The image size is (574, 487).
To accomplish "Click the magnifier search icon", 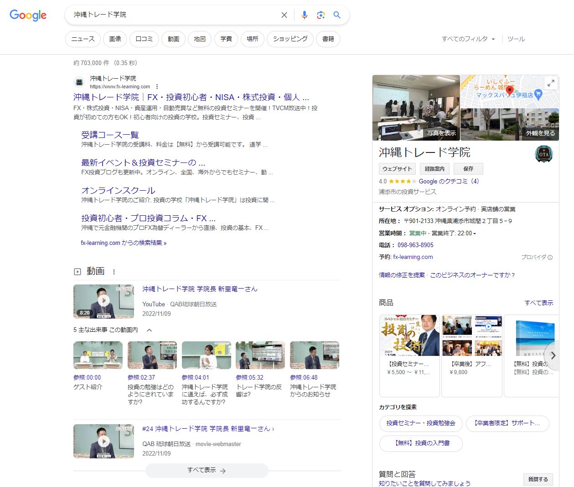I will [x=337, y=15].
